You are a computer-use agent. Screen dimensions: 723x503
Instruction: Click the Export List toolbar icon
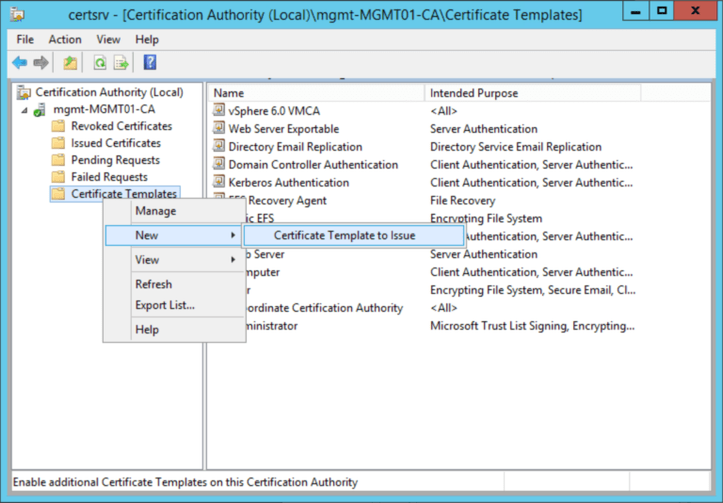(x=120, y=63)
